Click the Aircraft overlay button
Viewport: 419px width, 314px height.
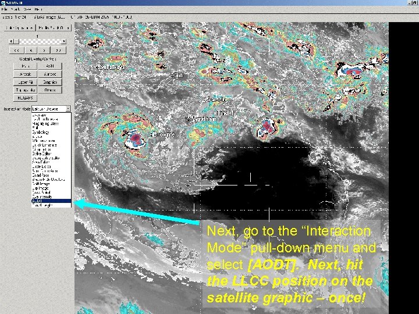(26, 74)
